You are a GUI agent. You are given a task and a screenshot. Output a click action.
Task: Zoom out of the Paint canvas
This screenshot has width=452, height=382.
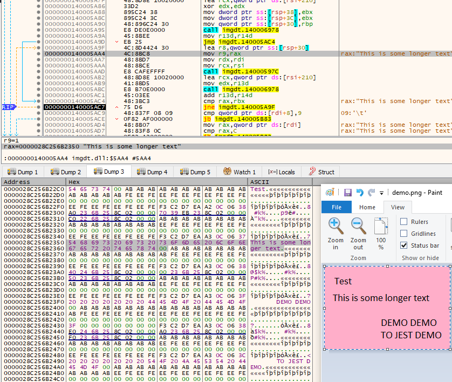358,234
